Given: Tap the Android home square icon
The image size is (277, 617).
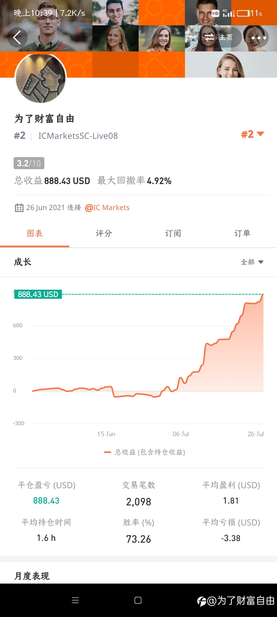Looking at the screenshot, I should point(138,600).
